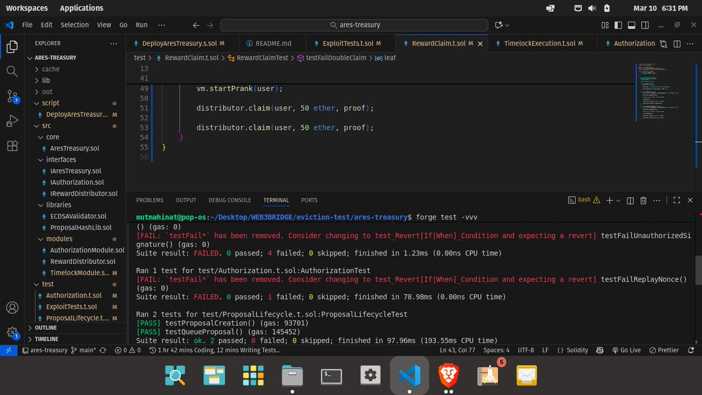Switch to ExploitTests.t.sol tab
The height and width of the screenshot is (395, 702).
351,43
